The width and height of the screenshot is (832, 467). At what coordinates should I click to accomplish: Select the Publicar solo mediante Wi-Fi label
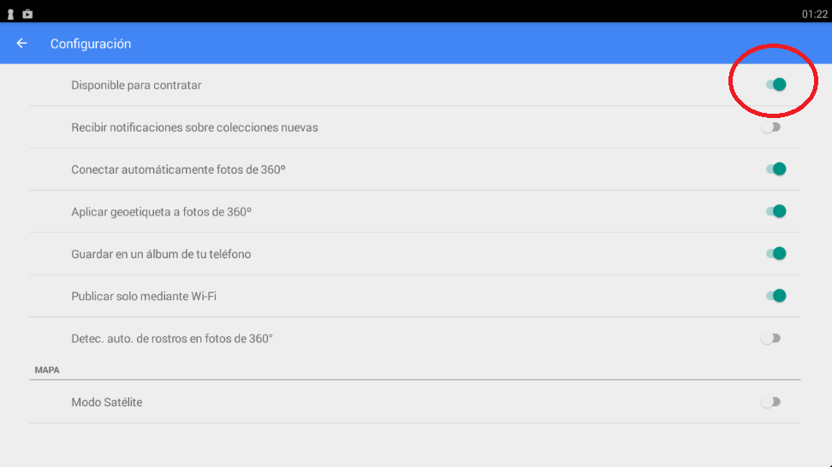point(144,296)
